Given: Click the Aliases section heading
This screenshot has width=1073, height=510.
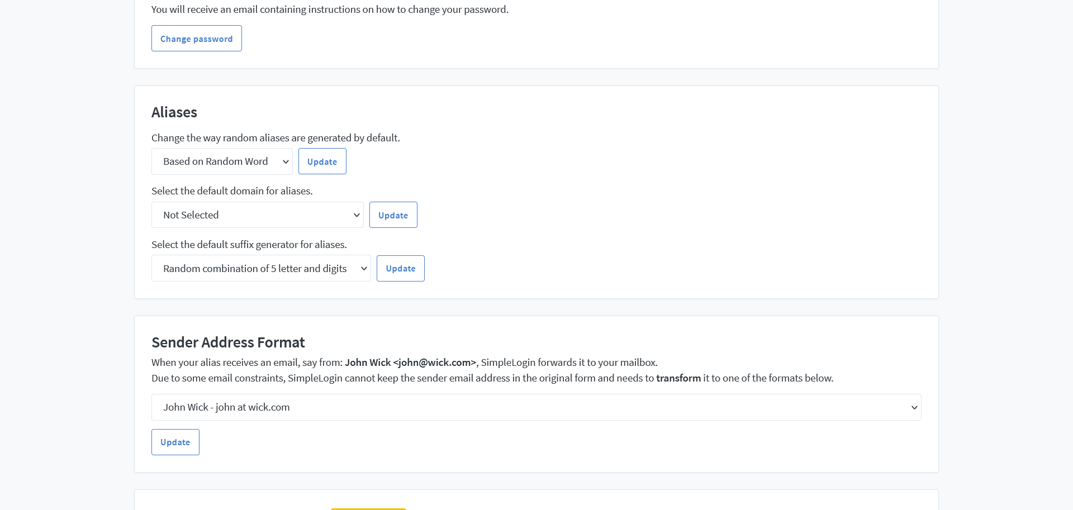Looking at the screenshot, I should (x=174, y=112).
